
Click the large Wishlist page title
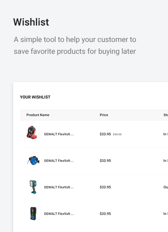31,22
